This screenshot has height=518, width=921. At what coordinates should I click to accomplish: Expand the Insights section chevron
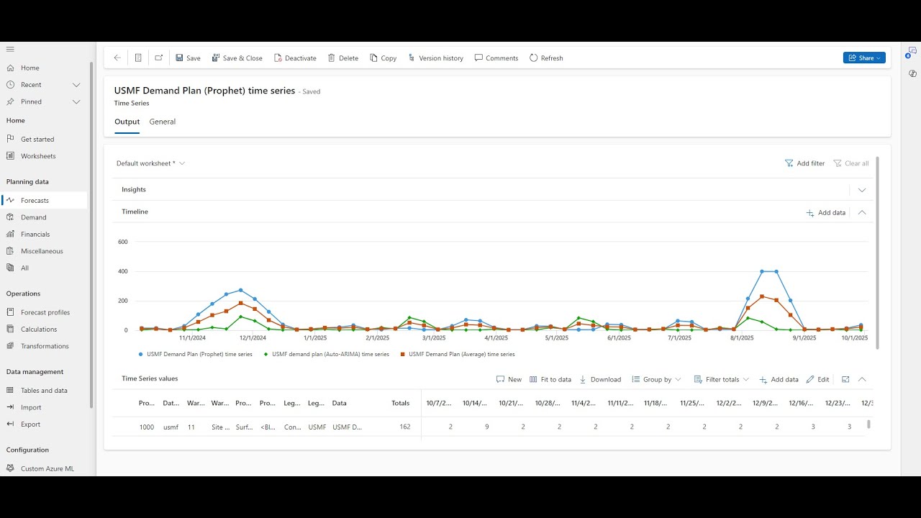[862, 190]
